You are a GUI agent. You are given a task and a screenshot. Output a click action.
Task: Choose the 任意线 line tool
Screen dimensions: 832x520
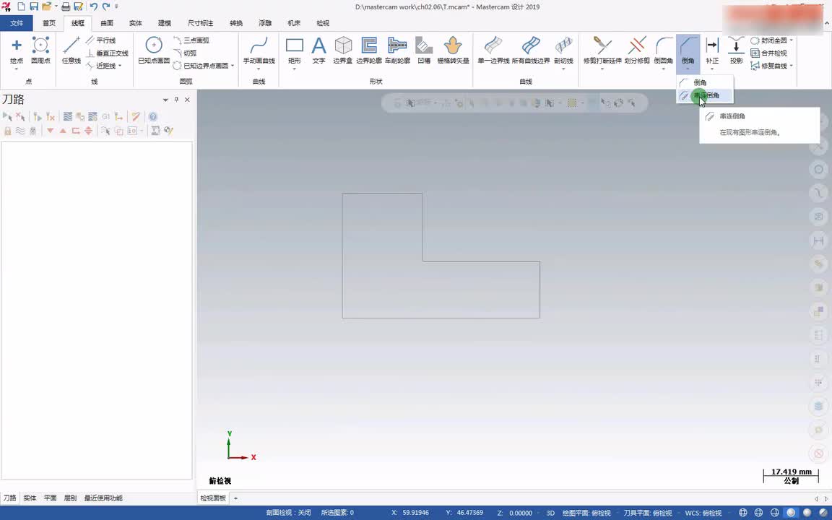[x=71, y=51]
